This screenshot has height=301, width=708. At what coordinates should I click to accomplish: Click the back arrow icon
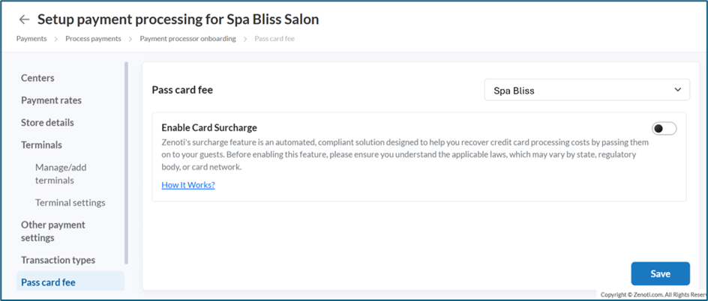(x=25, y=19)
